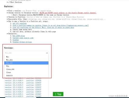
Task: Select the Win option in the list
Action: coord(26,66)
